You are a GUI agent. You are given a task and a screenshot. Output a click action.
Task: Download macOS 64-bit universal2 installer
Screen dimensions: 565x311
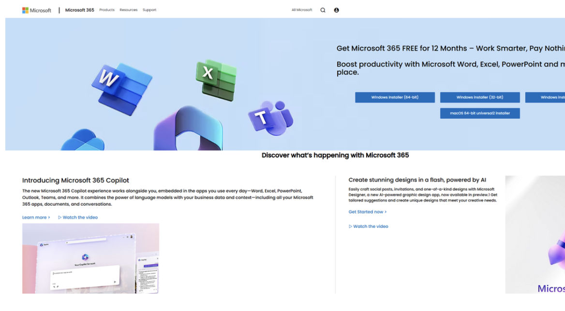pyautogui.click(x=480, y=113)
